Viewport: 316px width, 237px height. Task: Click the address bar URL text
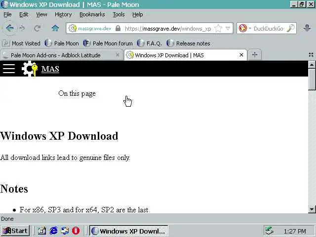click(x=168, y=29)
